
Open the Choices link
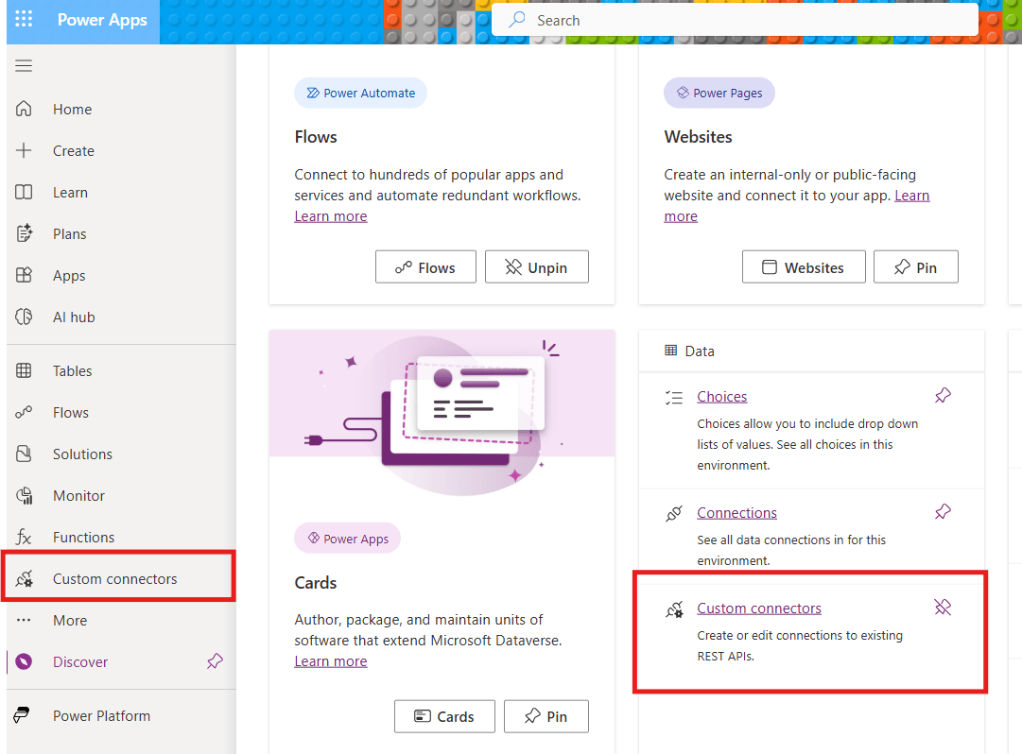721,397
